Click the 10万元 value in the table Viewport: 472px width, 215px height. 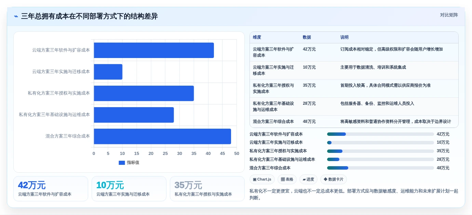pos(309,67)
